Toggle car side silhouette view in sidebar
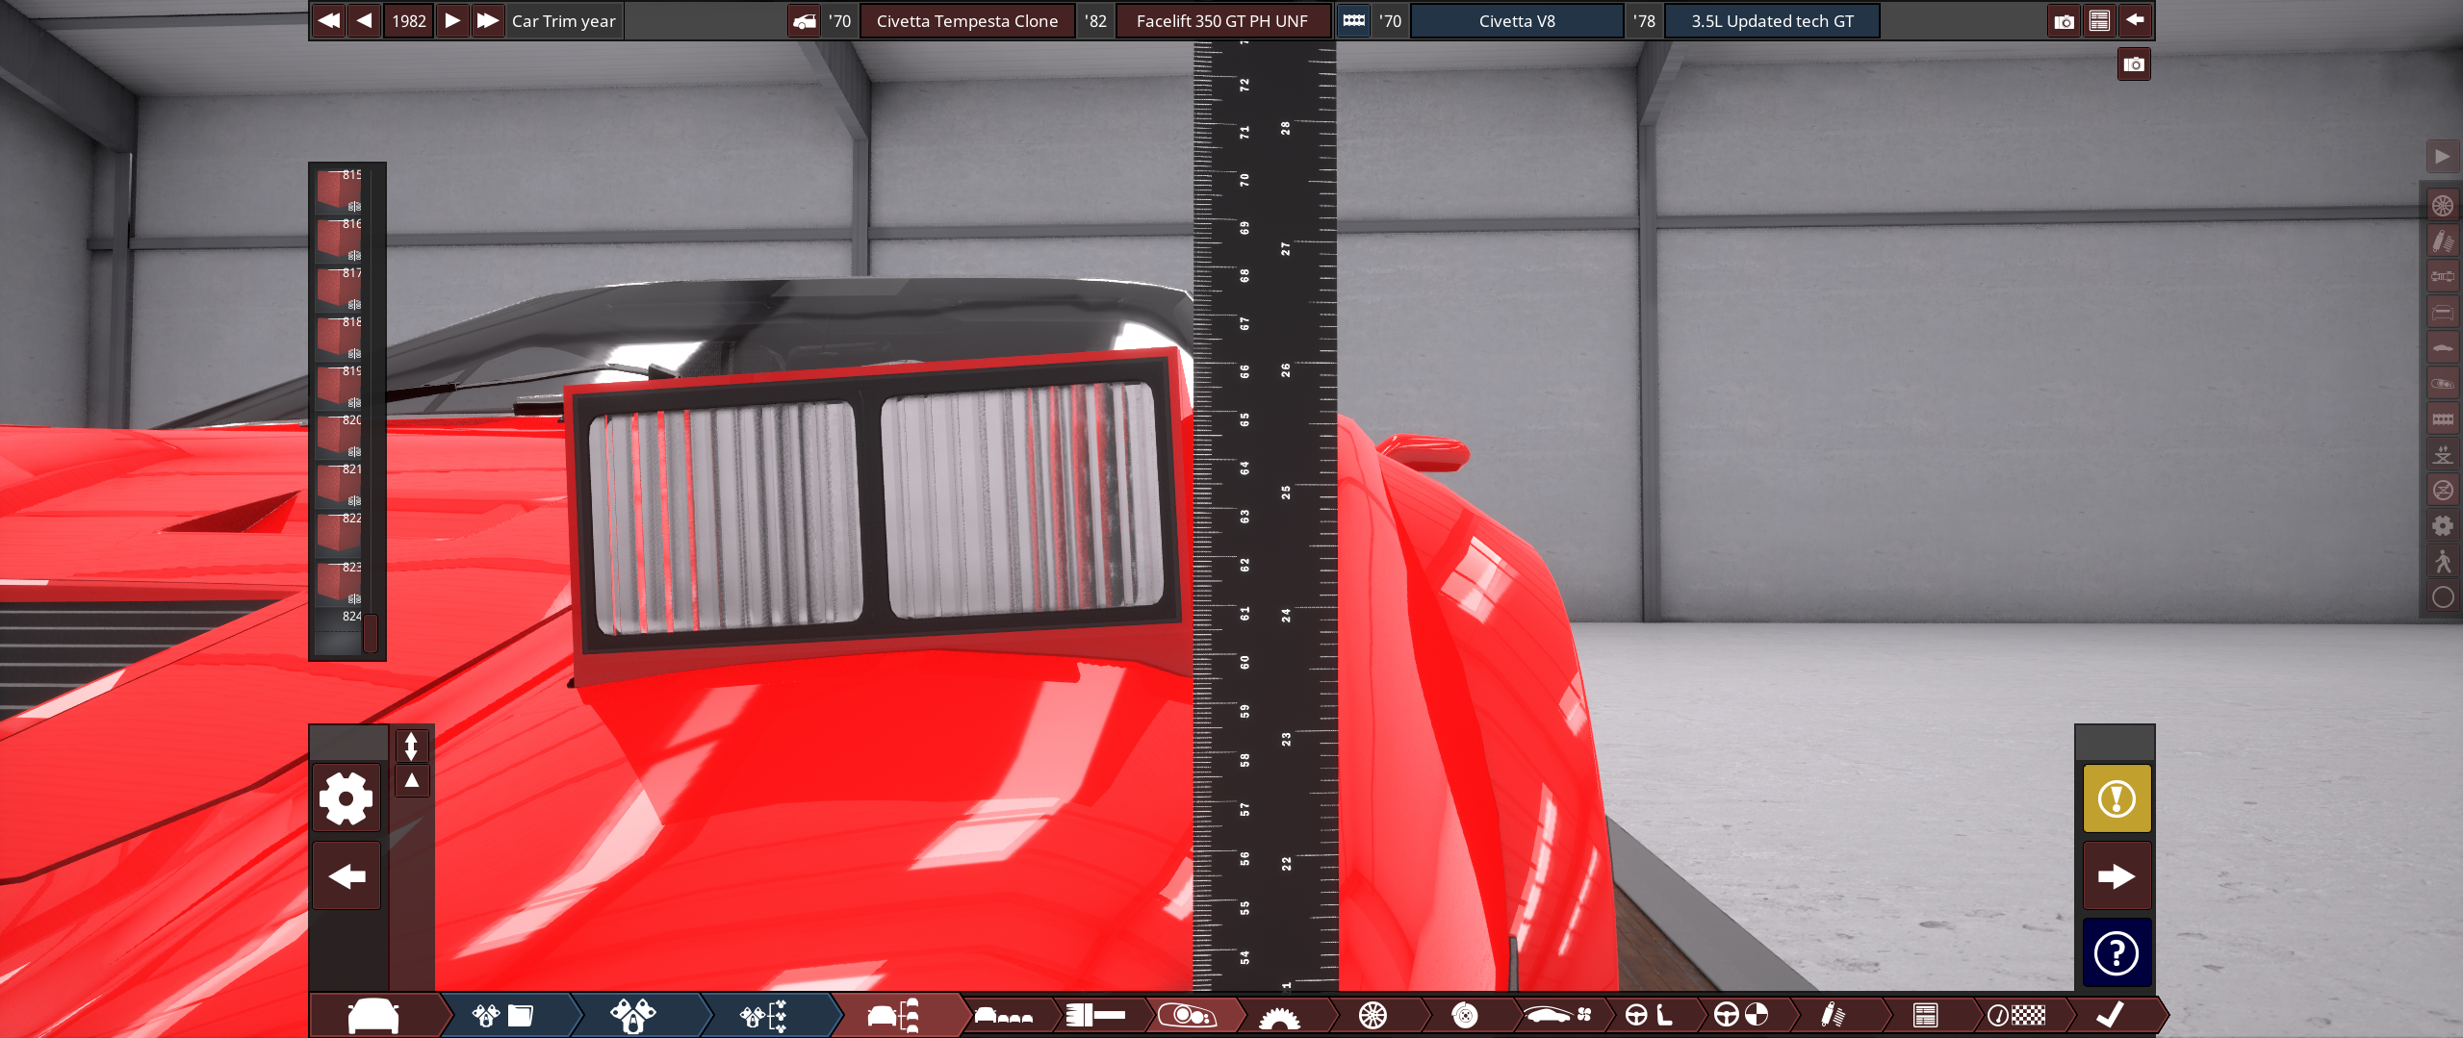The image size is (2463, 1038). 2442,347
